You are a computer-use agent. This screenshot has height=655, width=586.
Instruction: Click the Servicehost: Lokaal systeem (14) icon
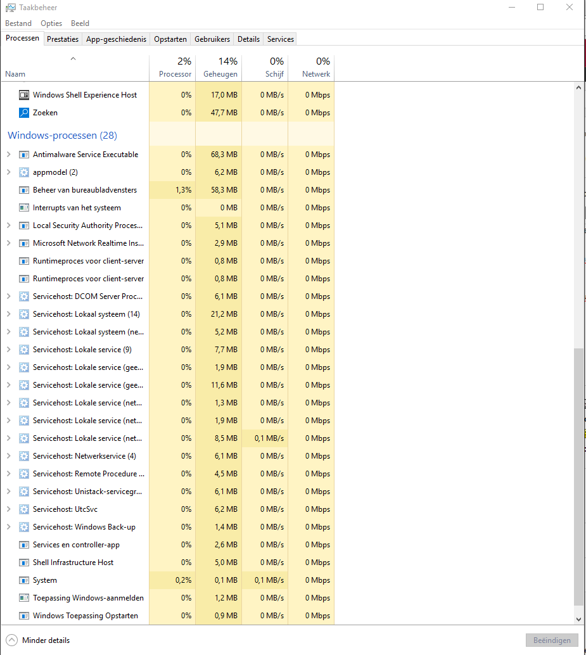[24, 314]
